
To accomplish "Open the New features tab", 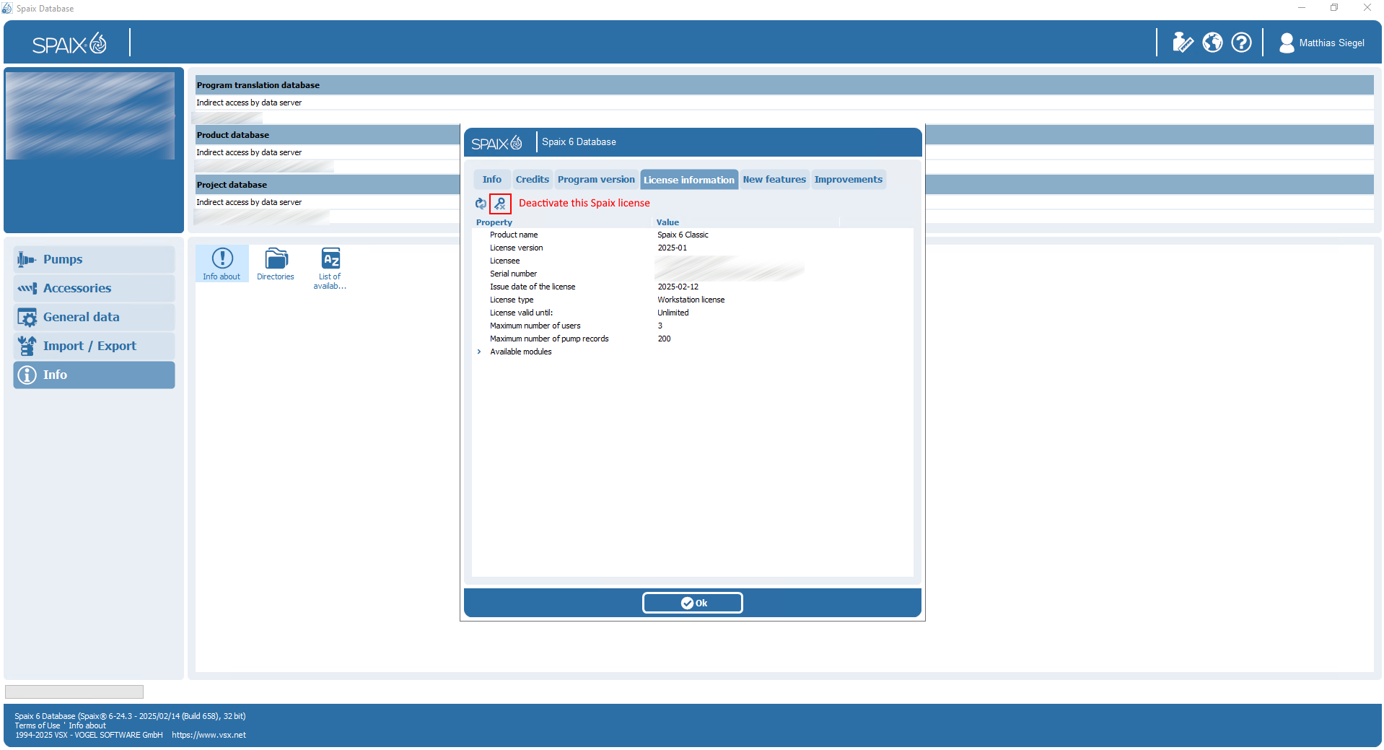I will pos(774,180).
